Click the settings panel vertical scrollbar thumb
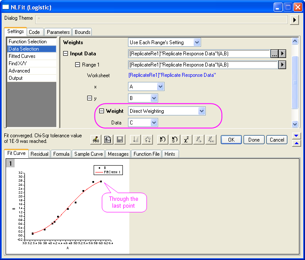The height and width of the screenshot is (260, 305). point(295,82)
